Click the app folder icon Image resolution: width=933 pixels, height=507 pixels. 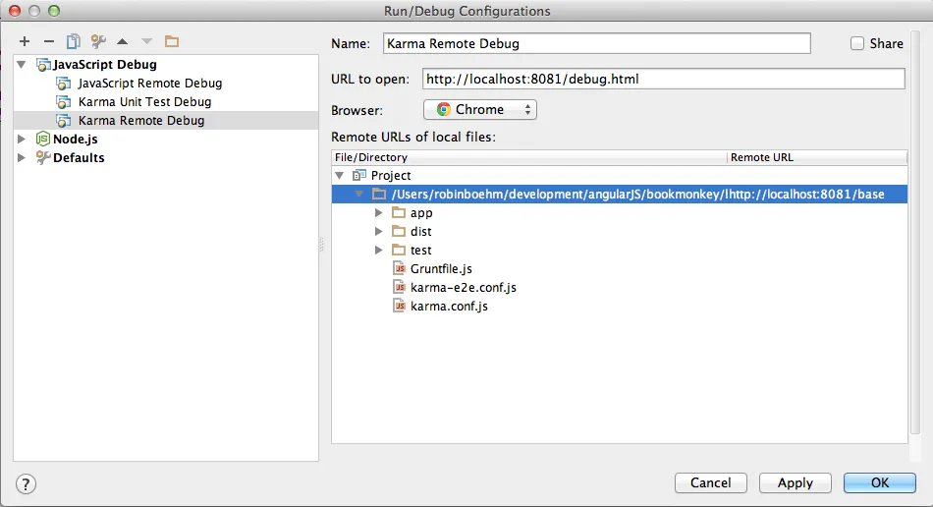point(399,212)
